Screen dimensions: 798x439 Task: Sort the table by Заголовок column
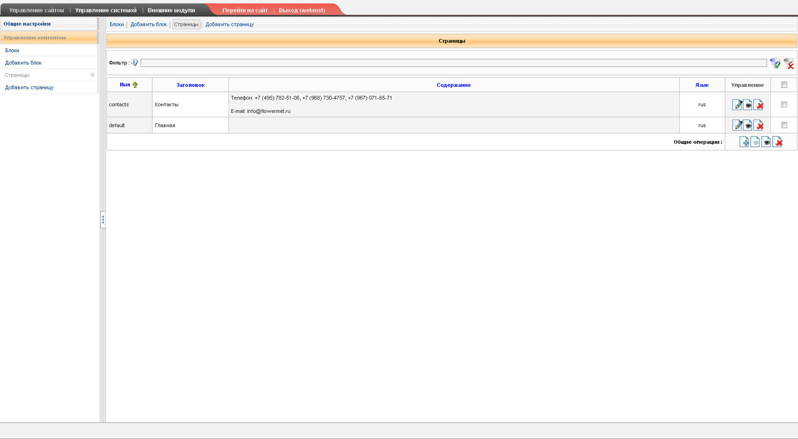[x=191, y=85]
